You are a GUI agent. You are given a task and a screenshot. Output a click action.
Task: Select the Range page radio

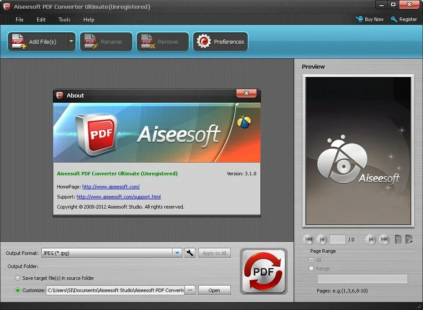311,268
